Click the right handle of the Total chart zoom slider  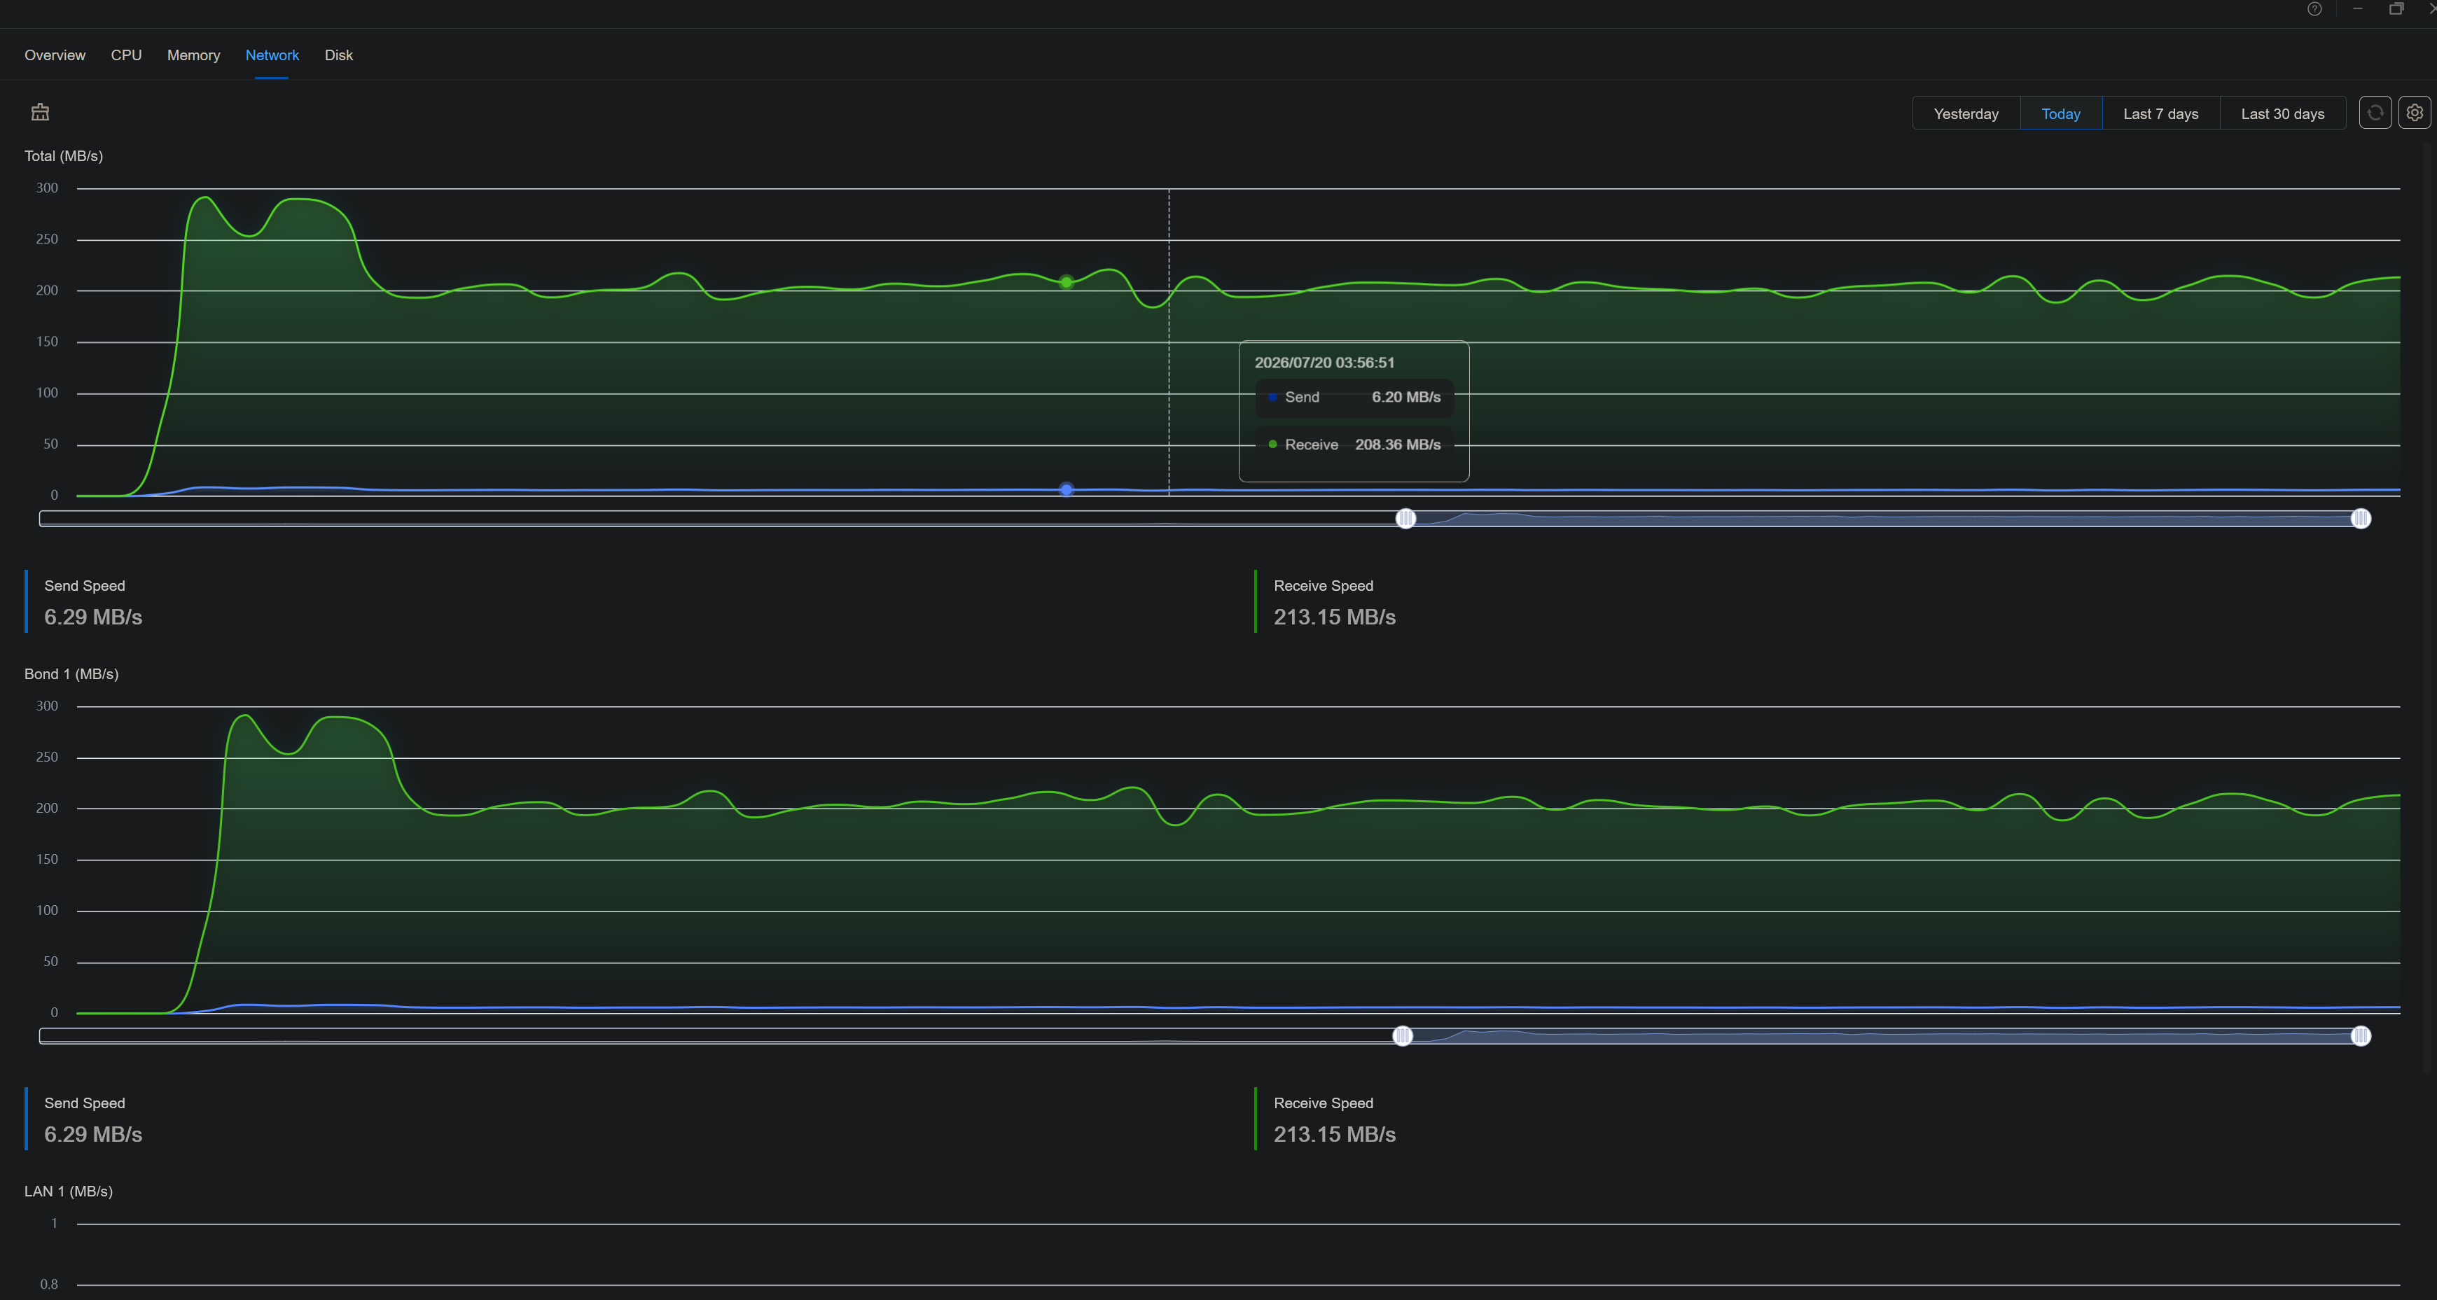coord(2361,518)
